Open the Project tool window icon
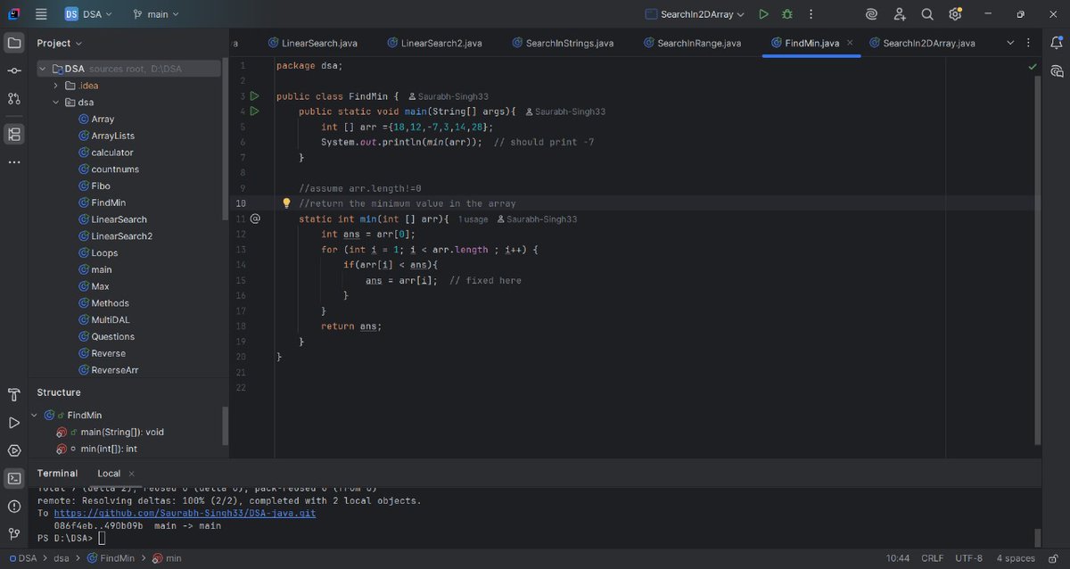The width and height of the screenshot is (1070, 569). pos(14,43)
